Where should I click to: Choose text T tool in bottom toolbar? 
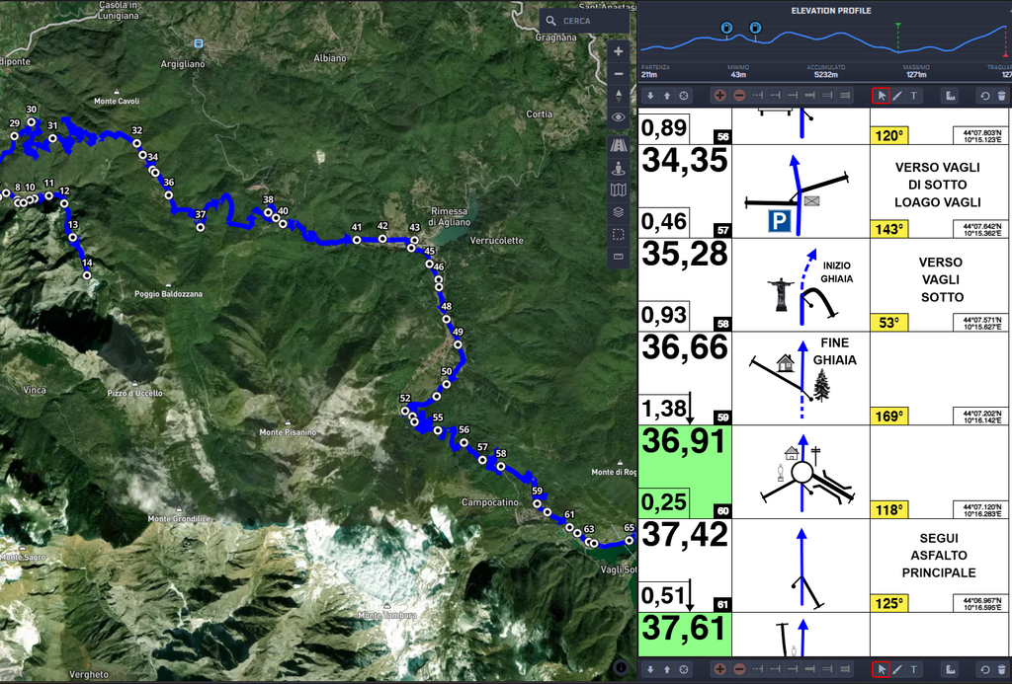tap(914, 670)
